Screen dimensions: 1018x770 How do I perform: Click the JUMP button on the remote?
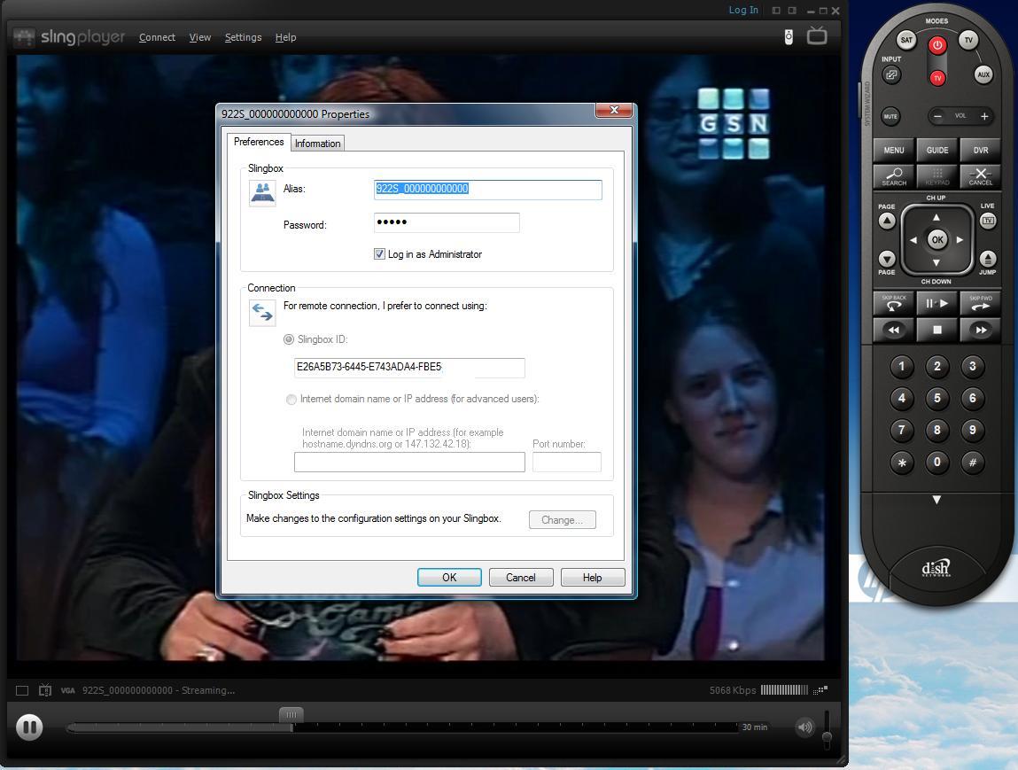(x=988, y=259)
